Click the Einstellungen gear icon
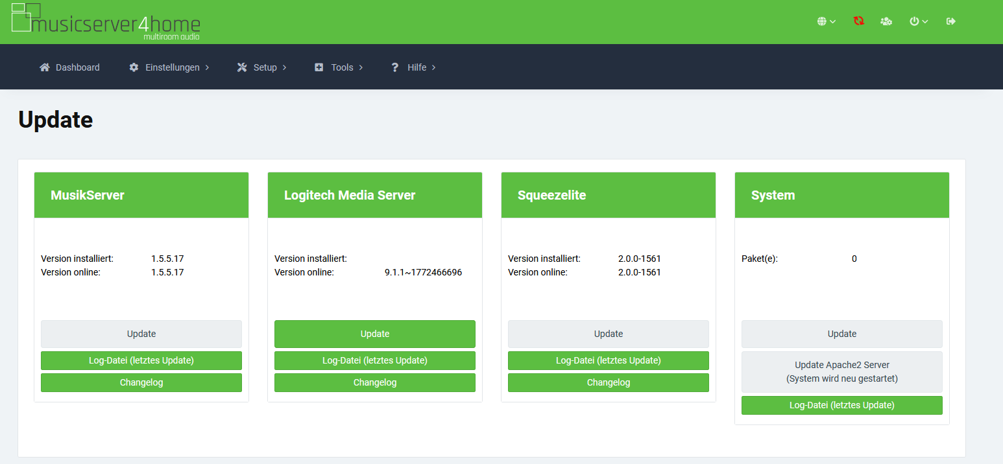The width and height of the screenshot is (1003, 464). tap(134, 67)
